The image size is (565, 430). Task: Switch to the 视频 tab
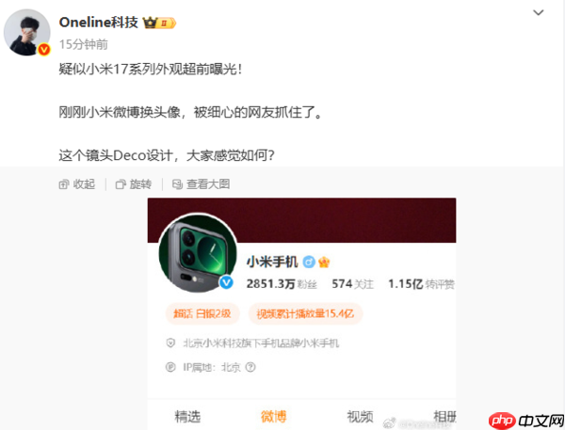(x=360, y=416)
